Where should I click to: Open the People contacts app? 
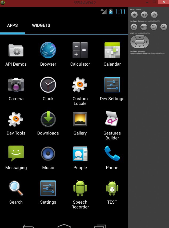pyautogui.click(x=80, y=158)
